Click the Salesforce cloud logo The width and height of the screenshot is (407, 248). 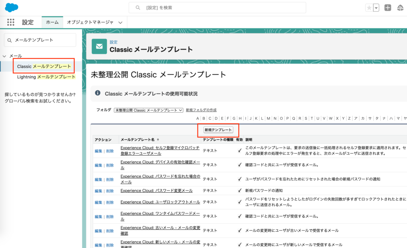(12, 8)
